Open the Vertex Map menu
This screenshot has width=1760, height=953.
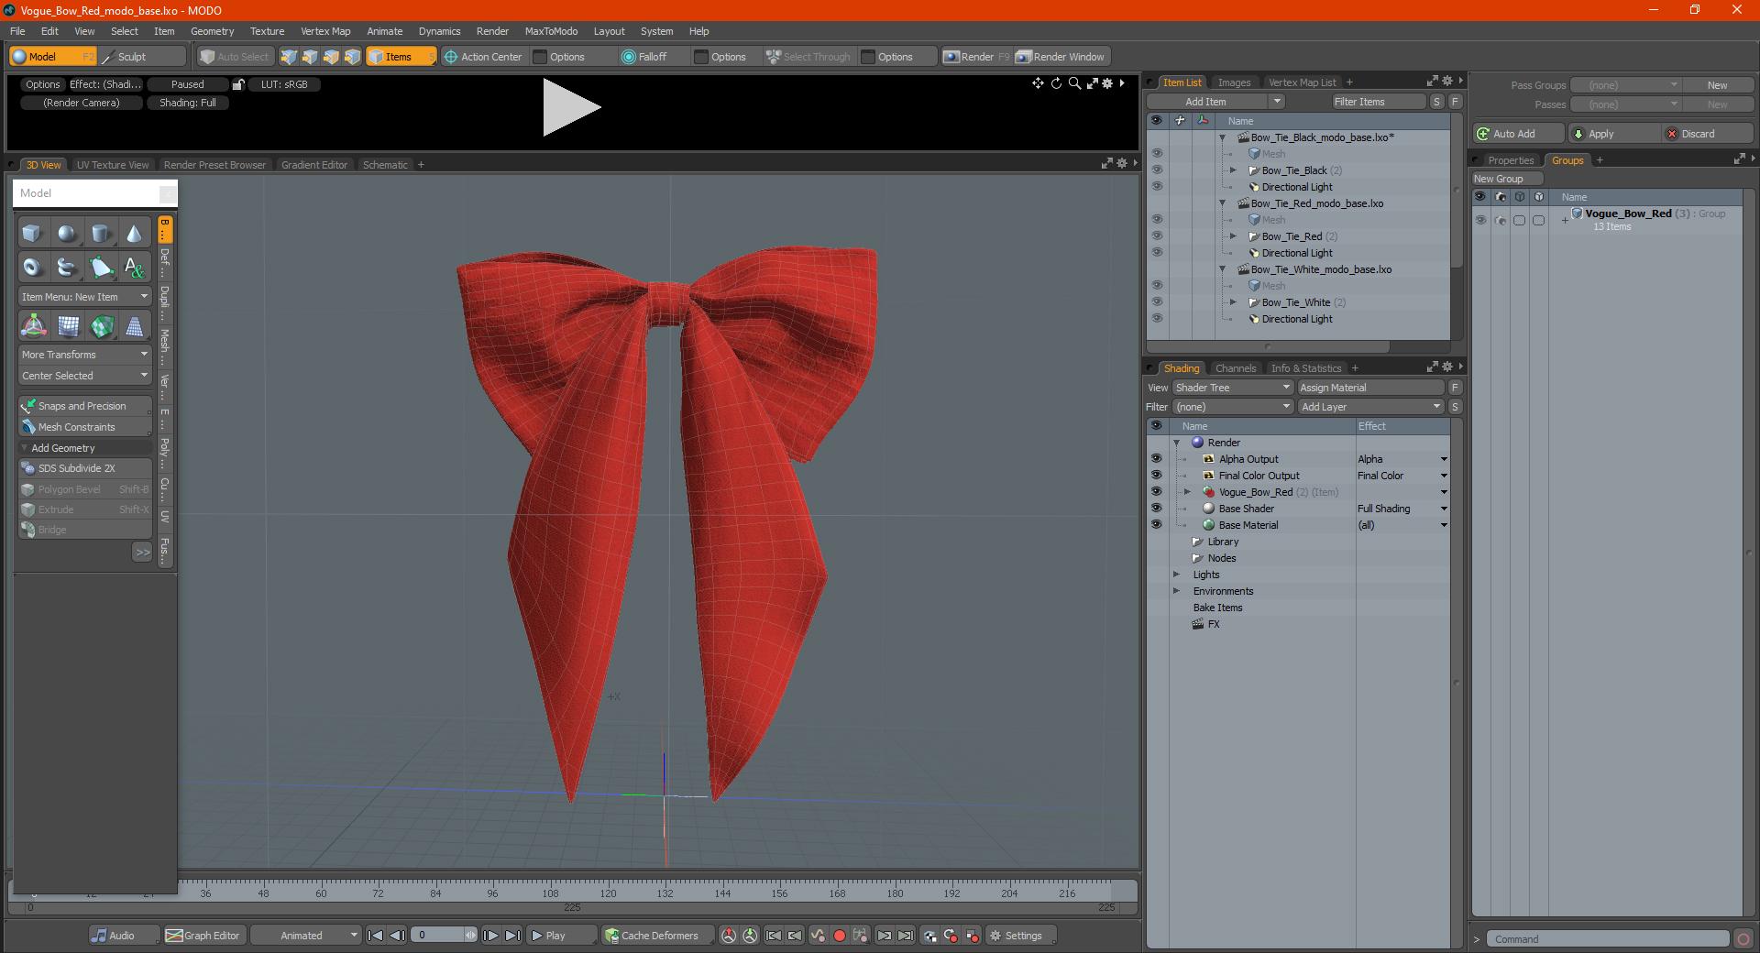[x=325, y=31]
